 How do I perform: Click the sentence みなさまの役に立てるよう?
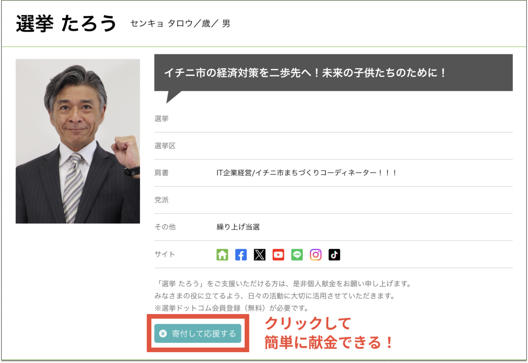[276, 296]
